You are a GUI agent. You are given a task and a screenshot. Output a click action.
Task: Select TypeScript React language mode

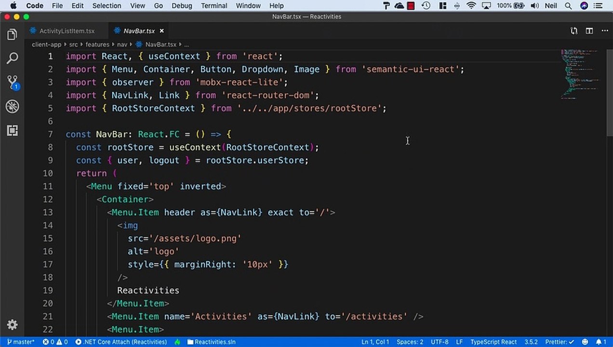coord(493,342)
